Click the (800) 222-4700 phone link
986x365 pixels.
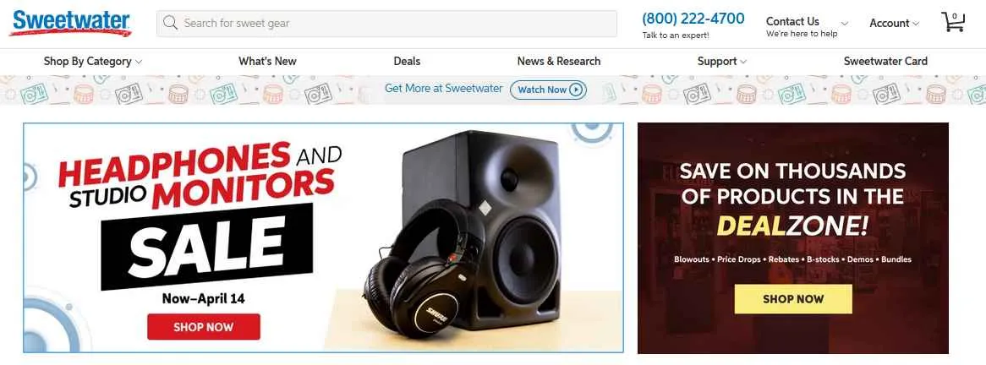693,19
